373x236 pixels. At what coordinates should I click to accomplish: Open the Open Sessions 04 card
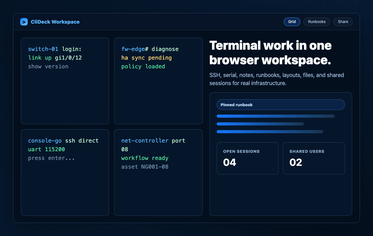pyautogui.click(x=247, y=158)
